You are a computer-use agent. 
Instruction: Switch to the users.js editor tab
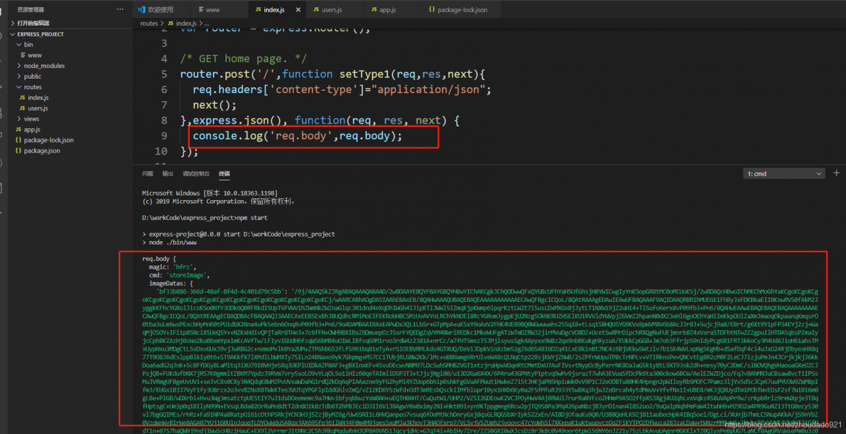pos(332,10)
